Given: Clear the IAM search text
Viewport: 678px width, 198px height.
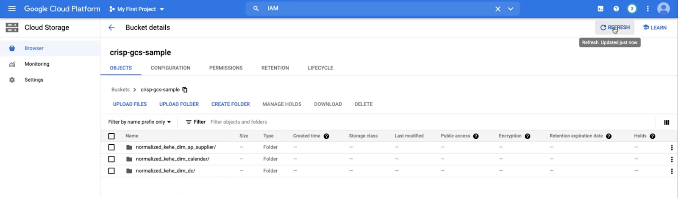Looking at the screenshot, I should [x=498, y=9].
